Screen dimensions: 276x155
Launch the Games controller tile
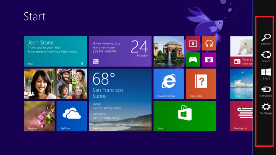click(x=193, y=60)
